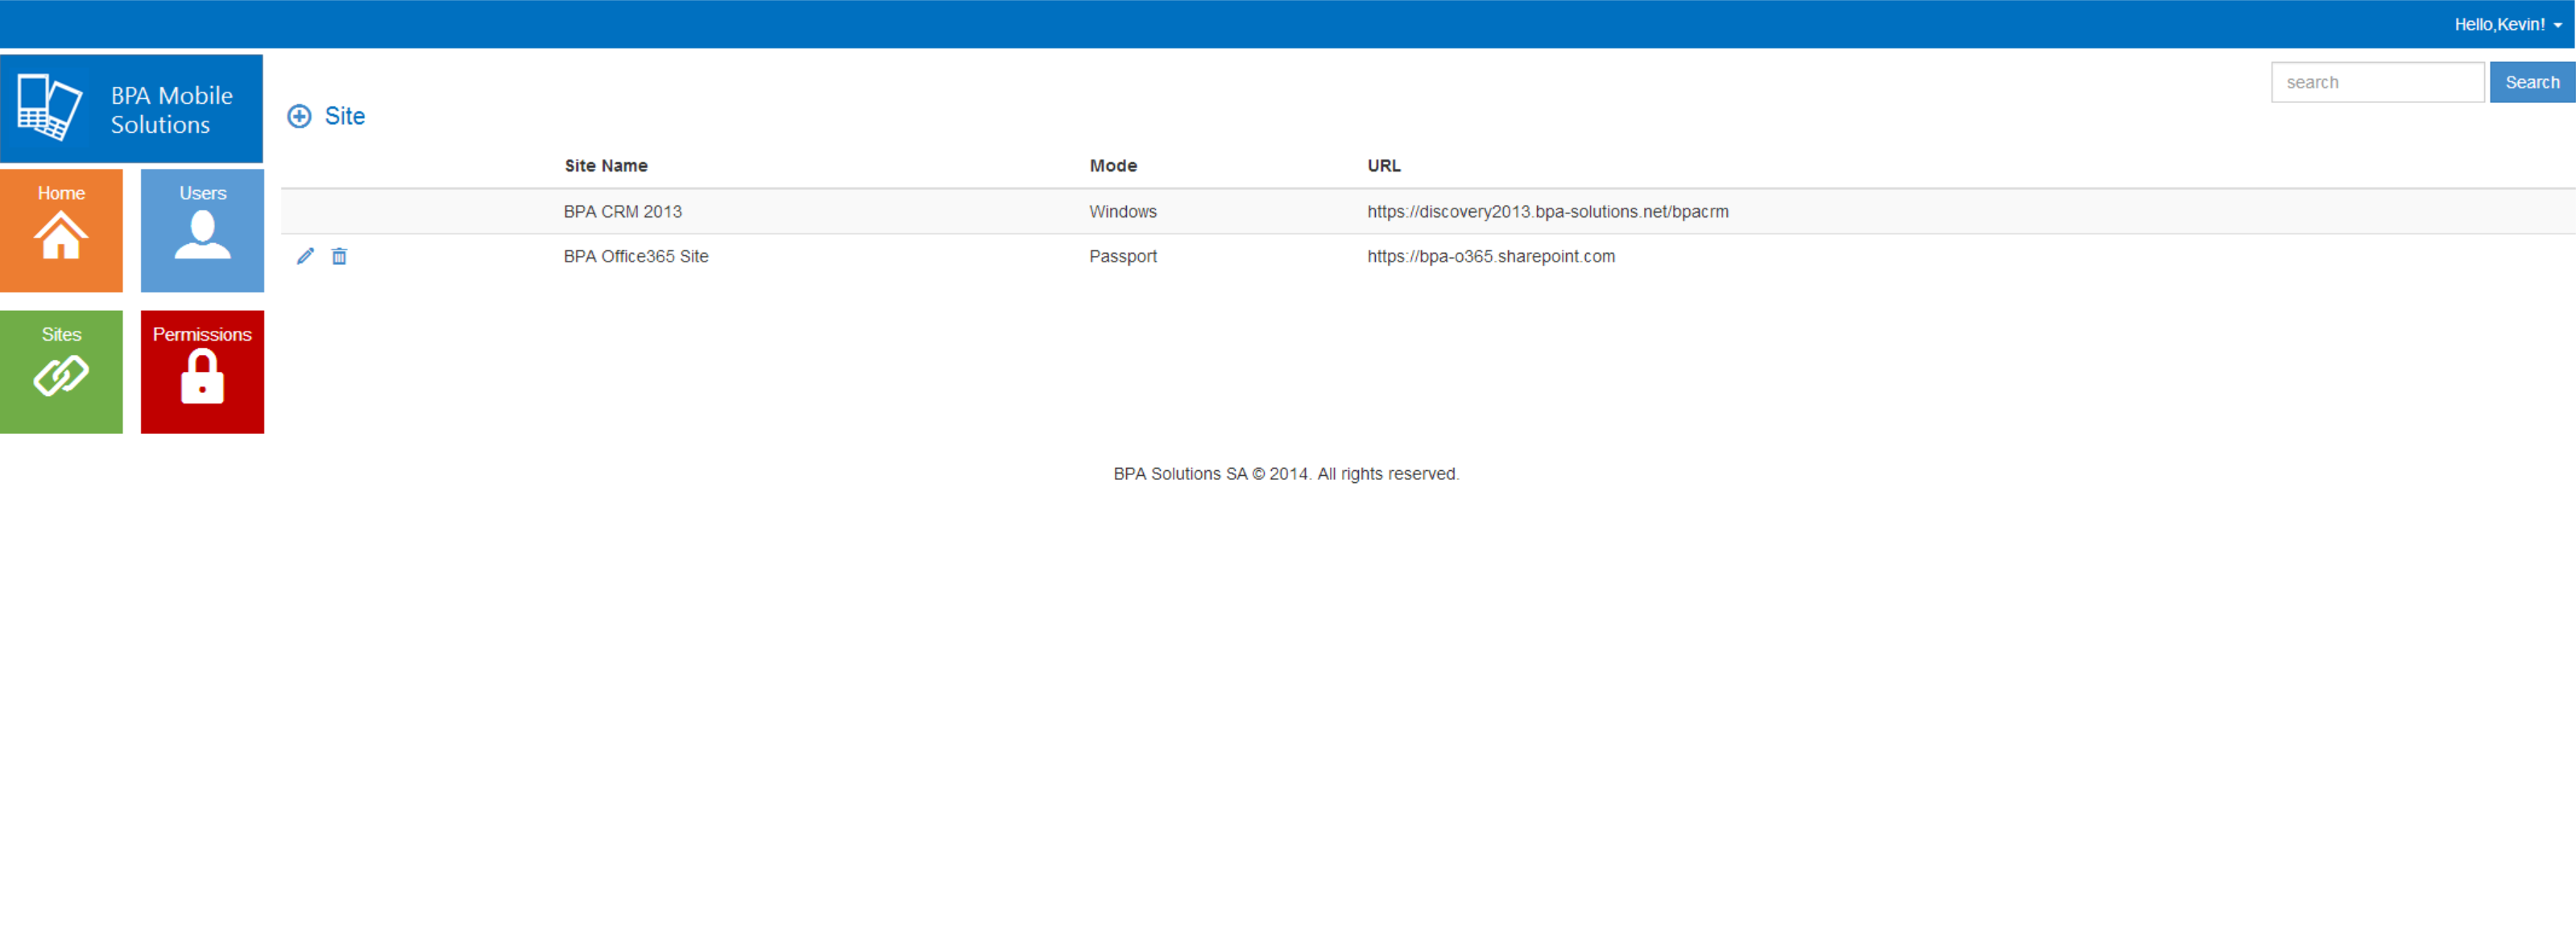The image size is (2576, 934).
Task: Delete the BPA Office365 Site row
Action: 339,256
